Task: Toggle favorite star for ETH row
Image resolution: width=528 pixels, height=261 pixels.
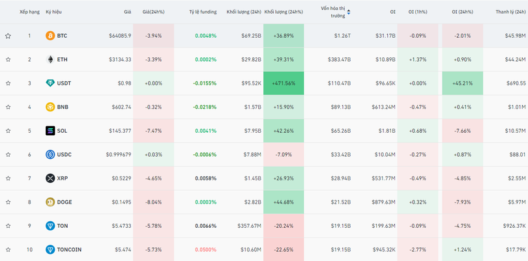Action: pyautogui.click(x=8, y=59)
